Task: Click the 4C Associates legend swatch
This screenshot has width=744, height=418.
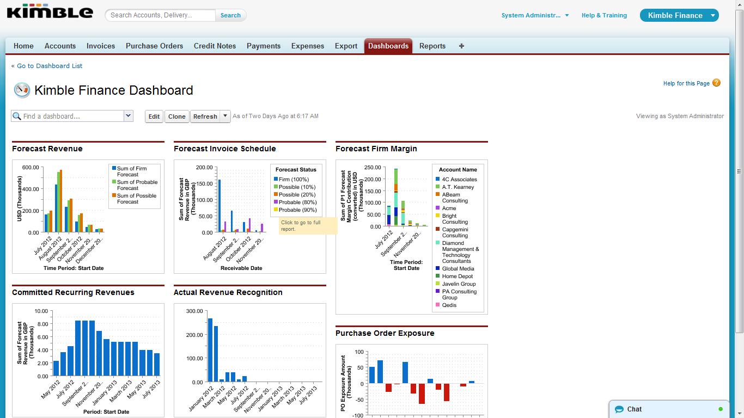Action: pos(438,179)
